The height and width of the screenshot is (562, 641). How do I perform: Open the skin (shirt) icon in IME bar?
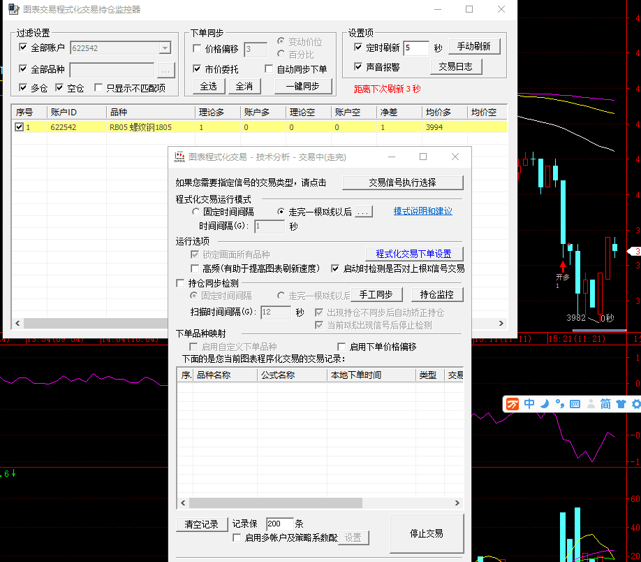point(621,404)
